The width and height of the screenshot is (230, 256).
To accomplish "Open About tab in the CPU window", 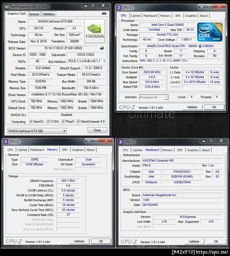I will click(x=204, y=16).
